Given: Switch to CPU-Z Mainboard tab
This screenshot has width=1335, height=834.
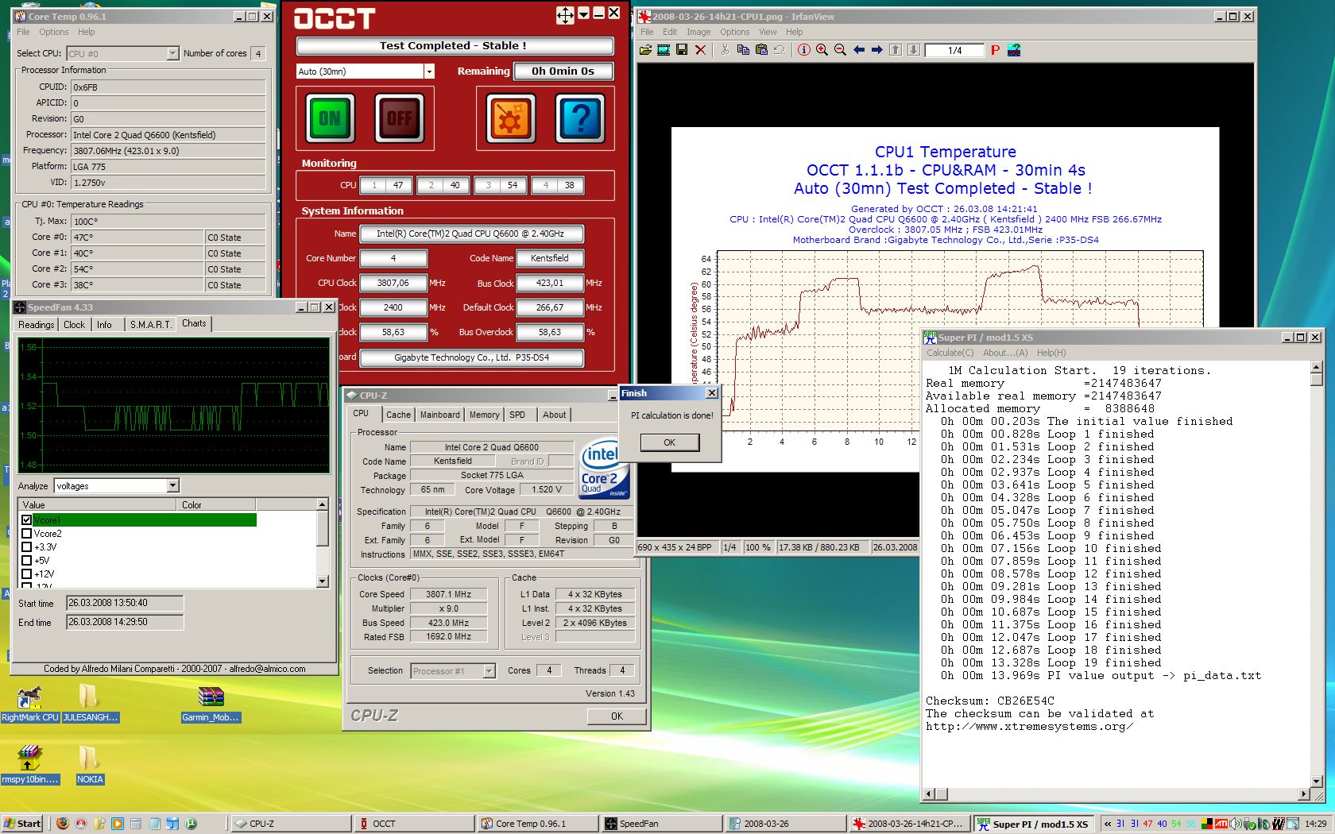Looking at the screenshot, I should tap(440, 415).
